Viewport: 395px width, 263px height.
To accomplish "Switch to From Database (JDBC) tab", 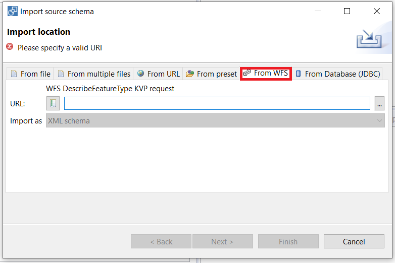I will pos(337,74).
